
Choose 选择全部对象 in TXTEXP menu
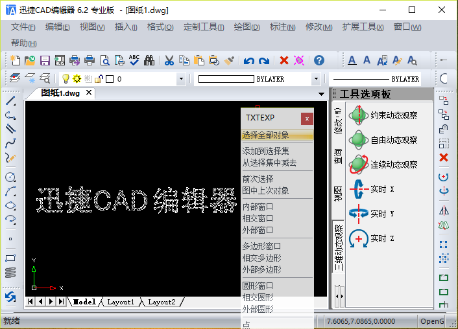278,135
